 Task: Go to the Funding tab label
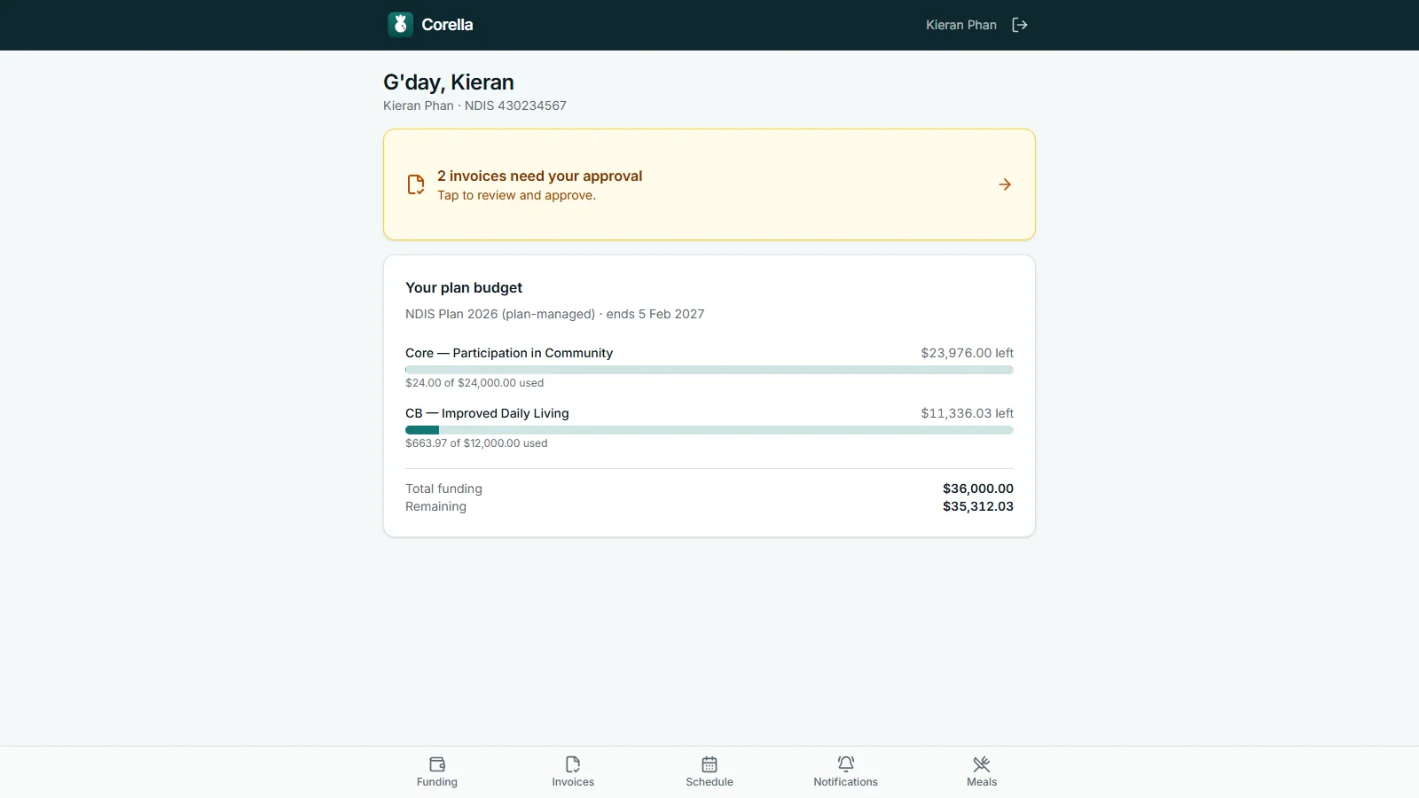pyautogui.click(x=437, y=782)
